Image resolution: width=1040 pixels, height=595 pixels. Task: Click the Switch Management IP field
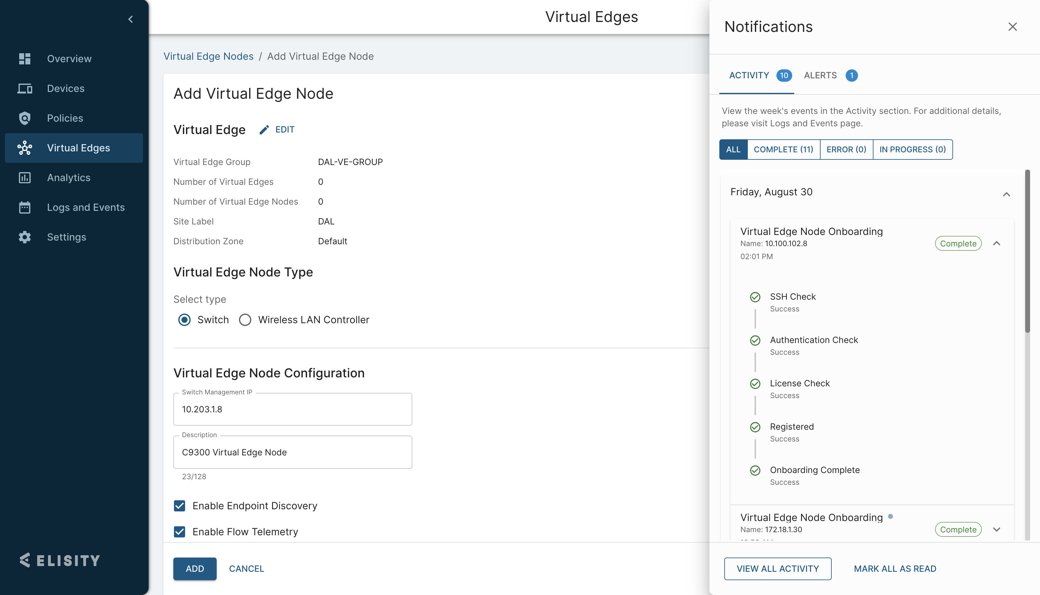click(292, 409)
